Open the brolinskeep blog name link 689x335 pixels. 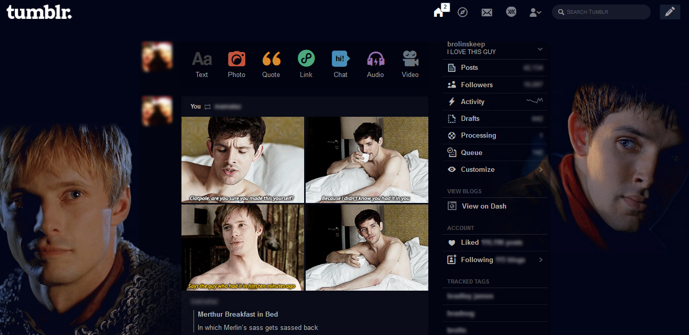pyautogui.click(x=466, y=44)
